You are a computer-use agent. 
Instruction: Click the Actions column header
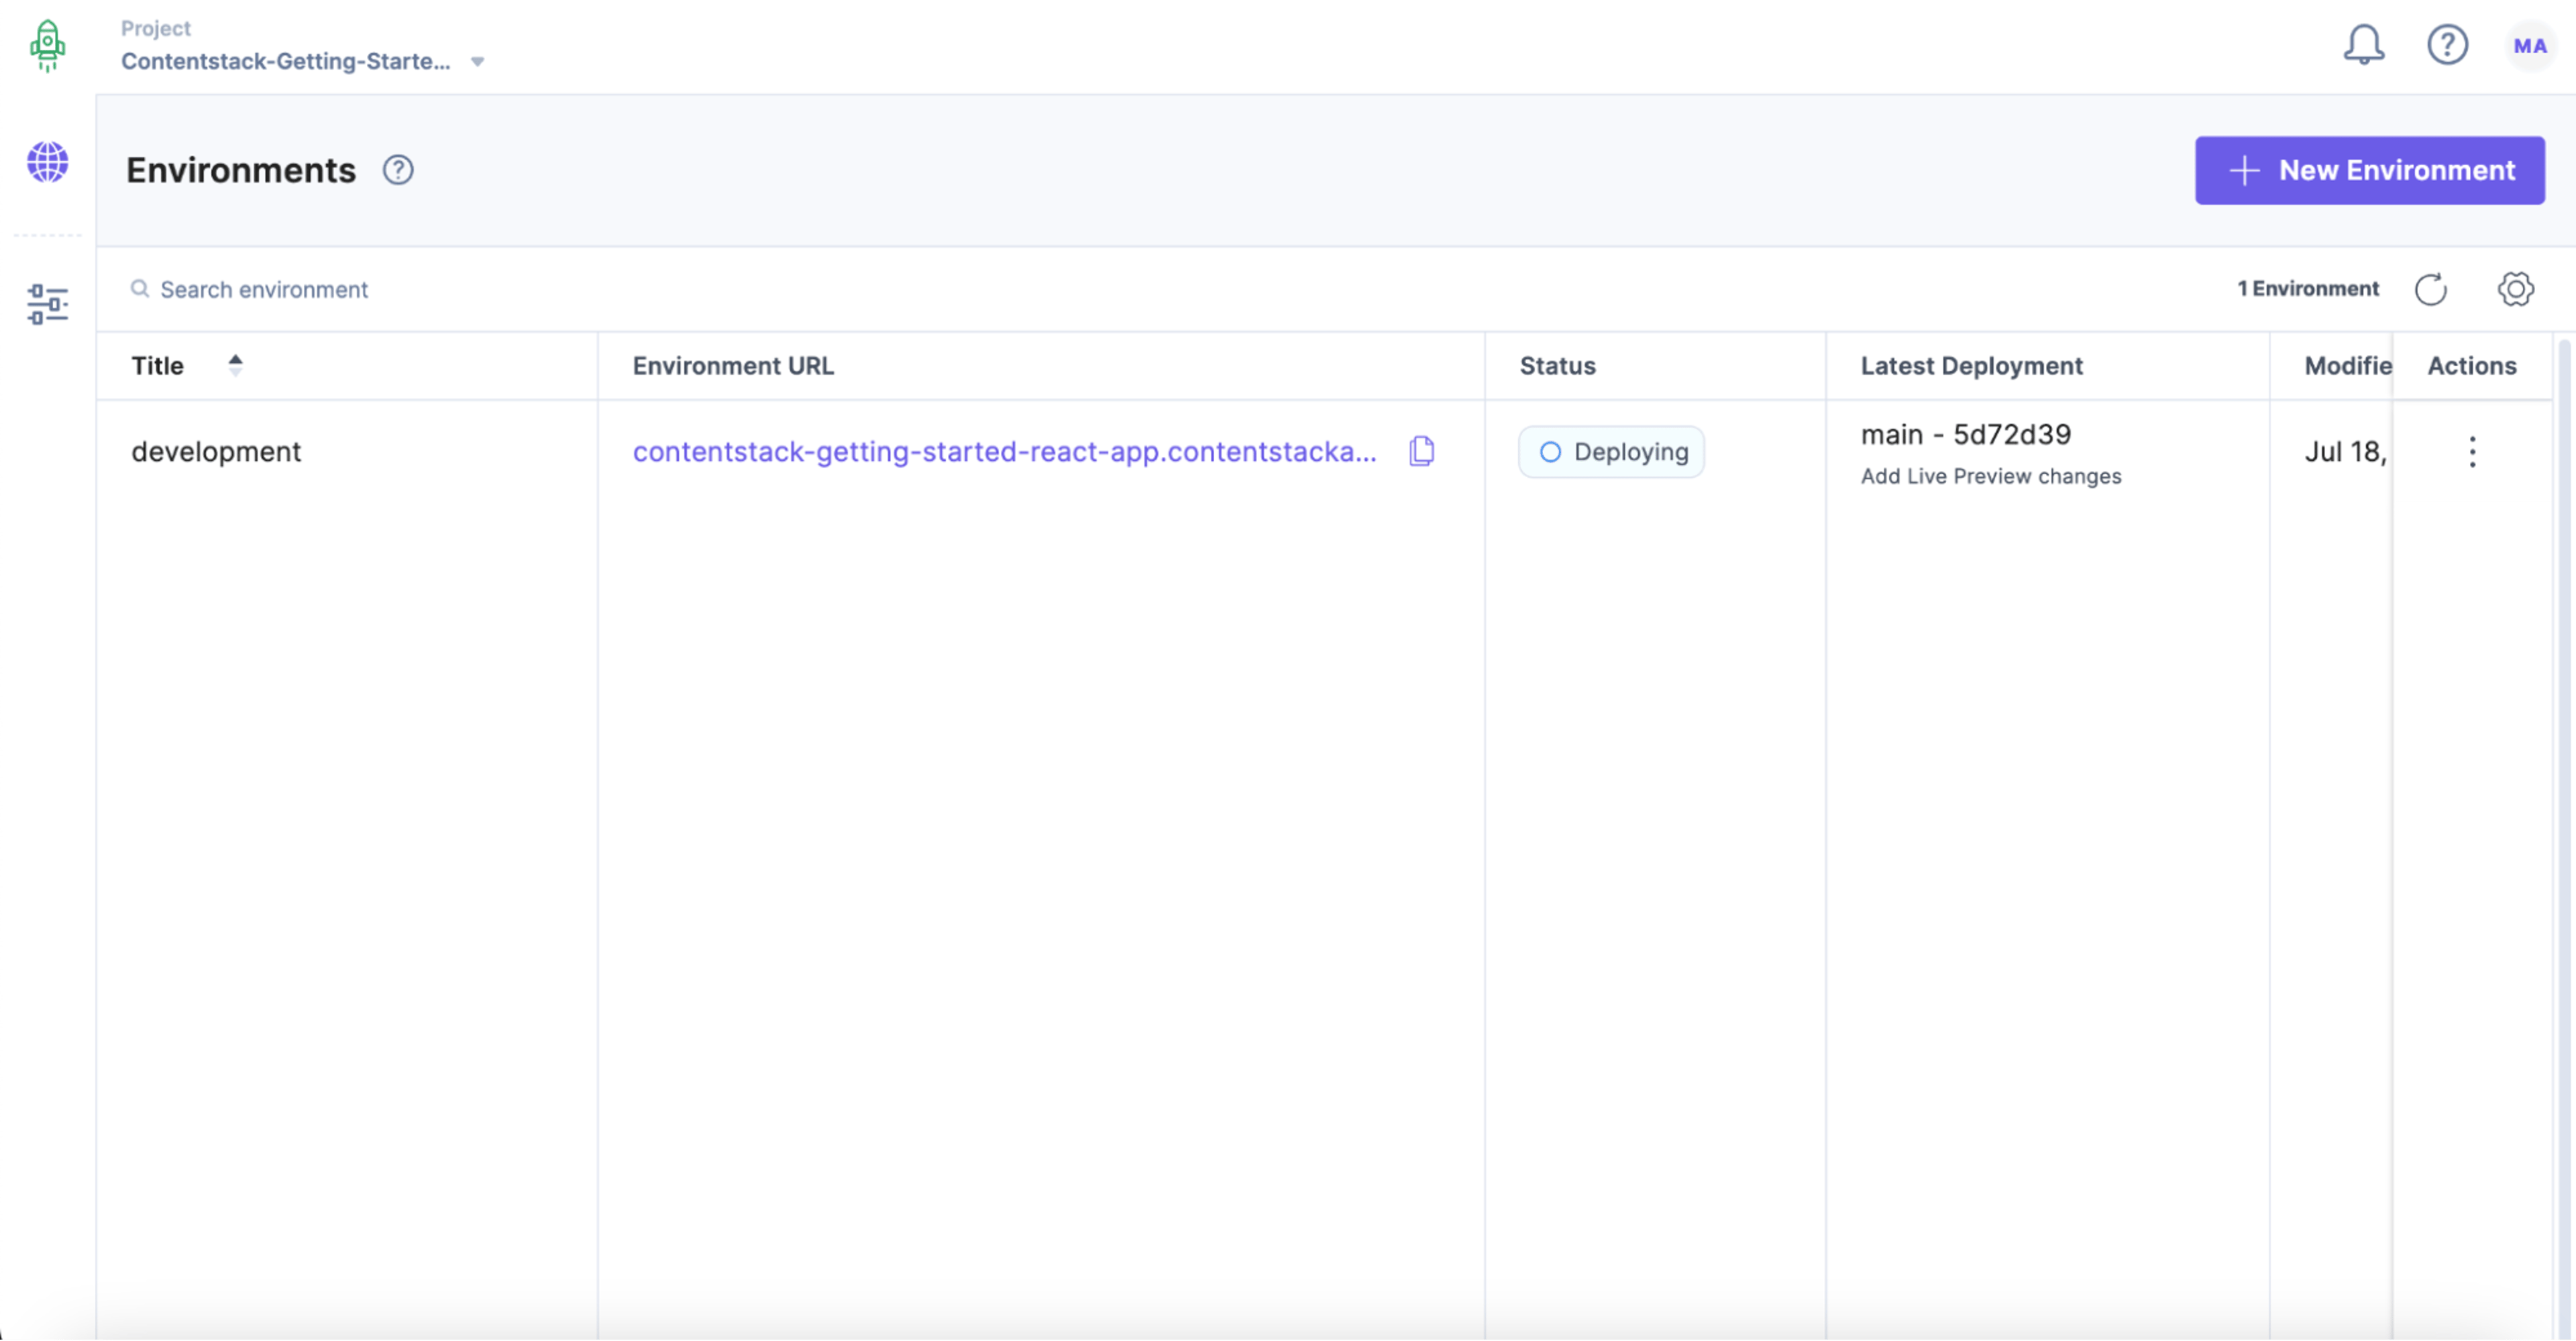(x=2471, y=366)
